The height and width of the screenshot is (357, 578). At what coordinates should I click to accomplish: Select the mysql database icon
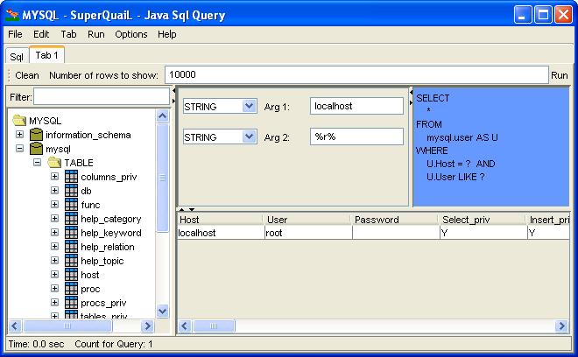[x=36, y=149]
